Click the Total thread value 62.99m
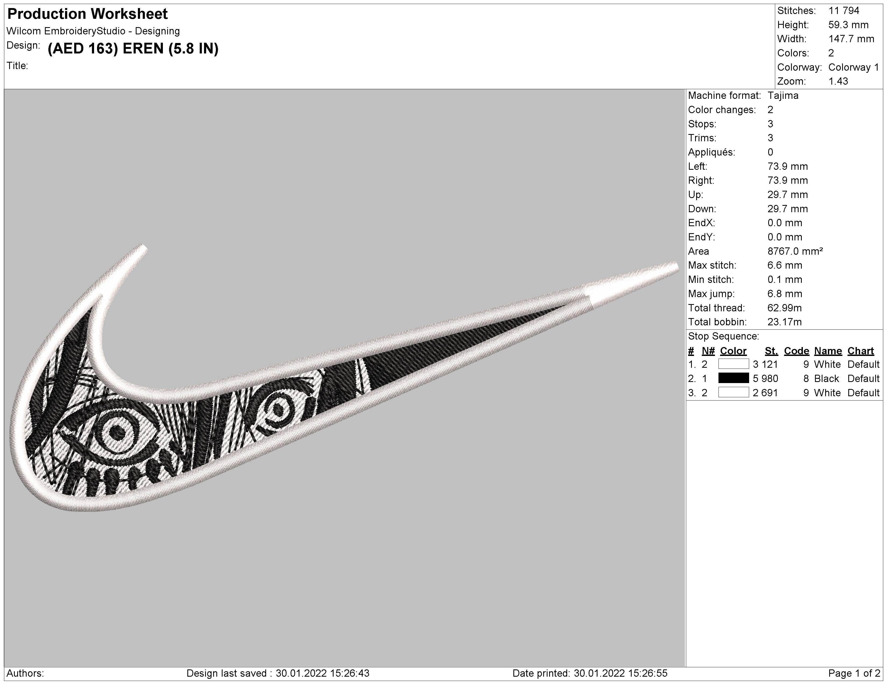887x685 pixels. tap(784, 308)
